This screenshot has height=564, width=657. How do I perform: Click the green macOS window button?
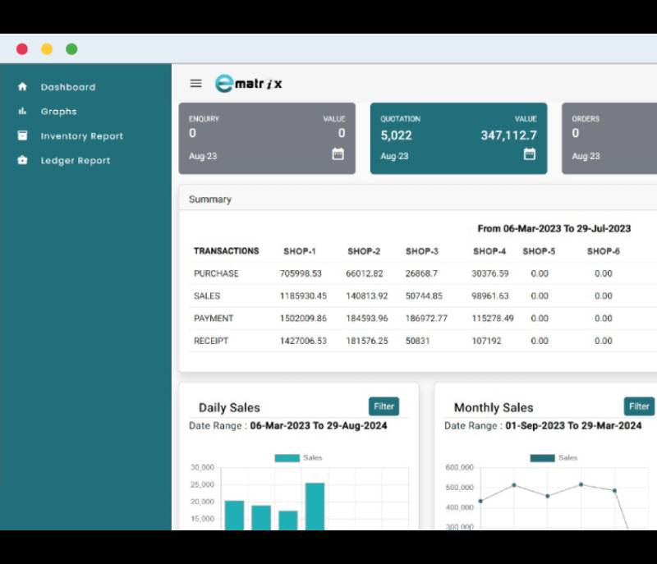point(71,49)
